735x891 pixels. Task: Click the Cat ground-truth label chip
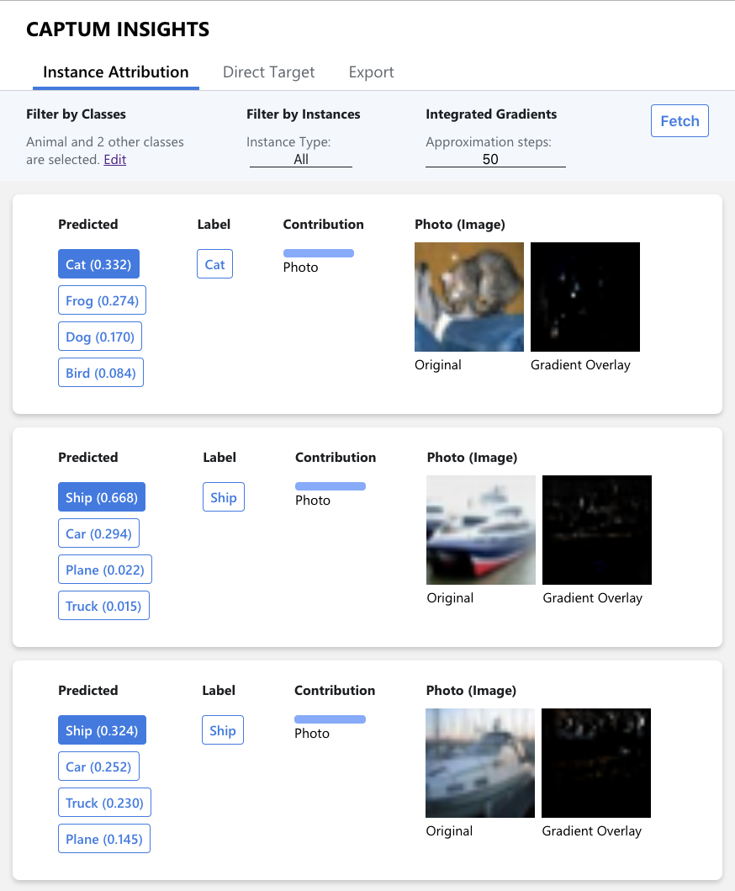pyautogui.click(x=214, y=263)
